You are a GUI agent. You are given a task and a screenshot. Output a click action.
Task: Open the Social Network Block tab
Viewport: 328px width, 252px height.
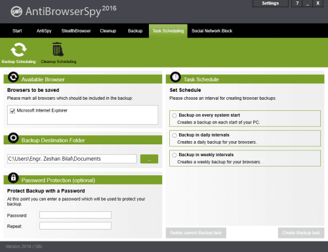(x=212, y=31)
